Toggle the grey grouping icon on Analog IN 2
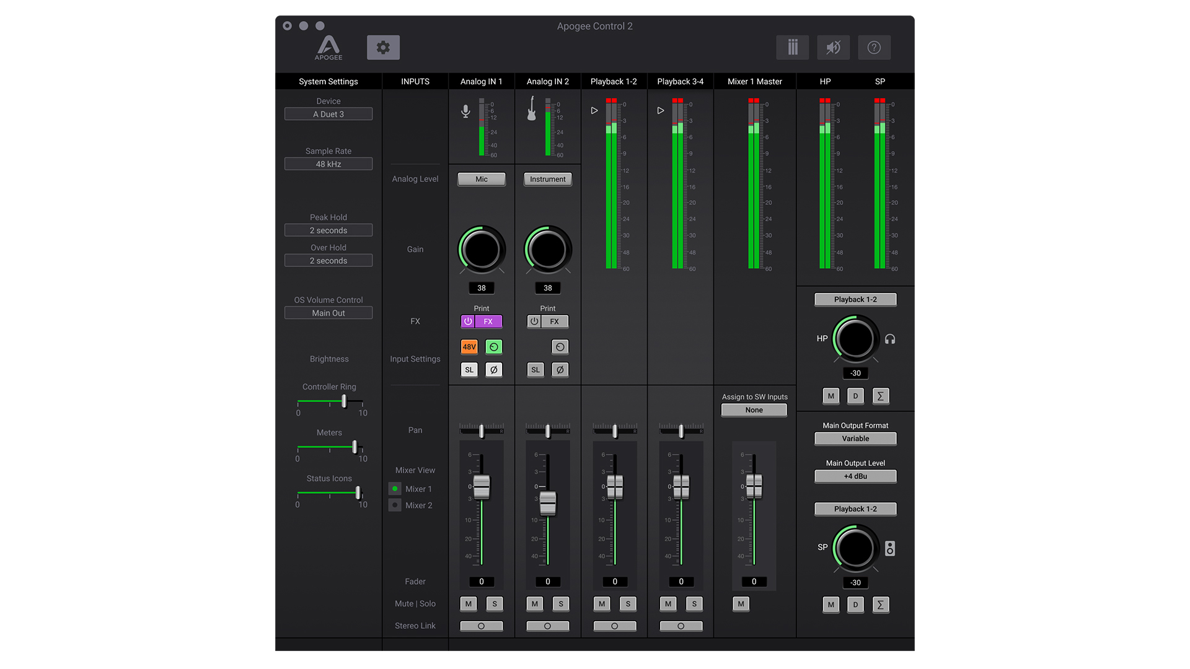The width and height of the screenshot is (1190, 669). [x=560, y=347]
